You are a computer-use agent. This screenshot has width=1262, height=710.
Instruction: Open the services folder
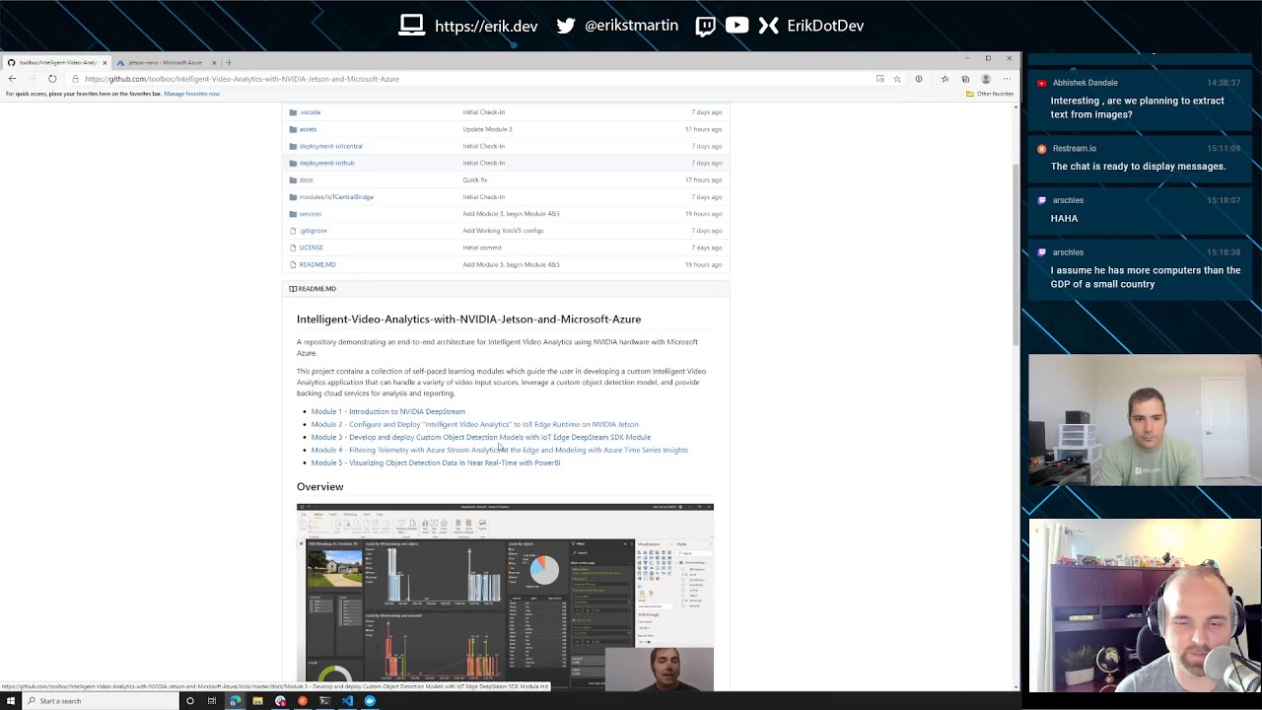(x=310, y=214)
